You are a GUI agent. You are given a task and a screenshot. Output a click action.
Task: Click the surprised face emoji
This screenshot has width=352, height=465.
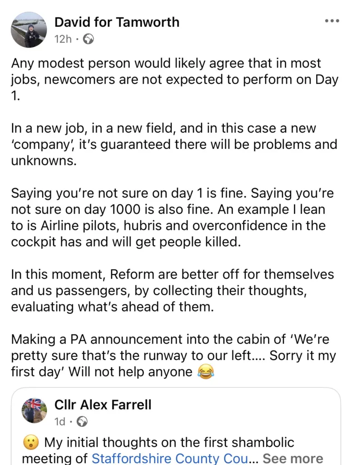click(x=31, y=442)
